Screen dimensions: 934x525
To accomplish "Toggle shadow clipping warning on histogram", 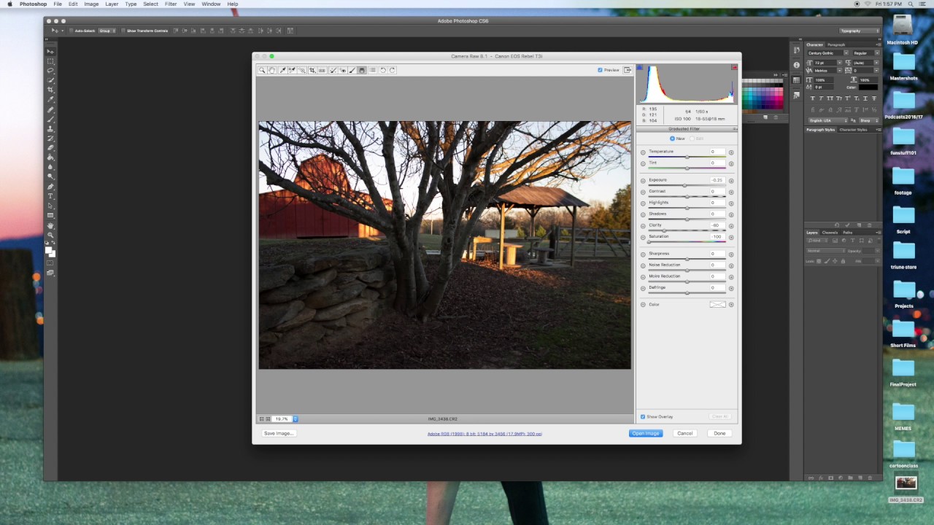I will pyautogui.click(x=641, y=67).
